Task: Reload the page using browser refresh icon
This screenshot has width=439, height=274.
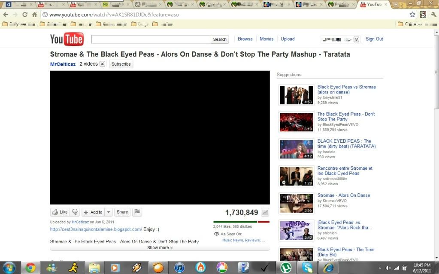Action: [25, 15]
